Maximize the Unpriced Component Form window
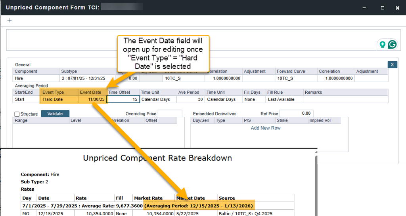406x216 pixels. (x=382, y=8)
